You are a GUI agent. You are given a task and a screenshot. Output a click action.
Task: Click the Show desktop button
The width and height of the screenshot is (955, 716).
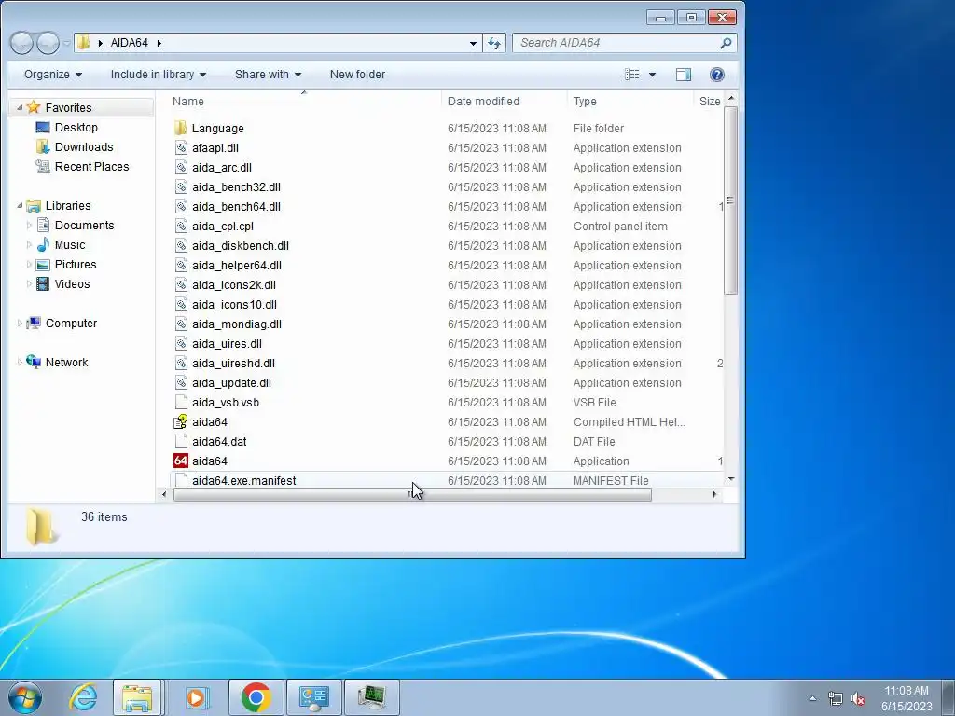948,697
